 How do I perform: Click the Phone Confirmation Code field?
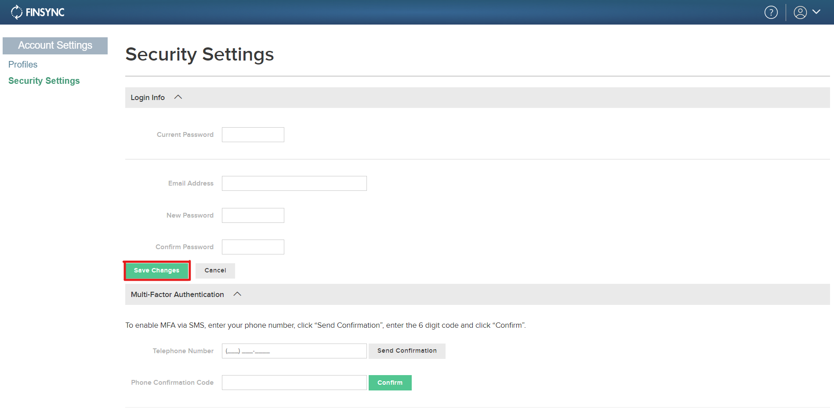tap(294, 382)
